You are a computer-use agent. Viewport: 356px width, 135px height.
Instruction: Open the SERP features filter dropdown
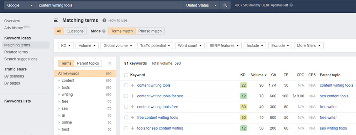[224, 45]
